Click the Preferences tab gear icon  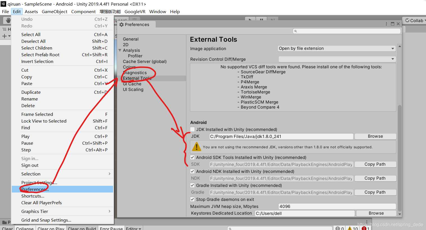[x=122, y=25]
